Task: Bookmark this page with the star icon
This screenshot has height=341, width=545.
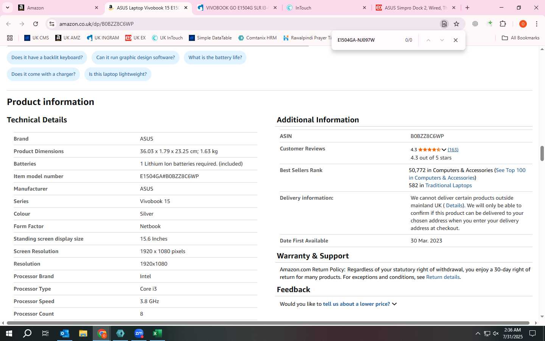Action: (x=456, y=24)
